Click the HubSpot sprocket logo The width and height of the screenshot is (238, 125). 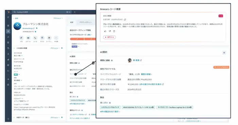pos(8,12)
